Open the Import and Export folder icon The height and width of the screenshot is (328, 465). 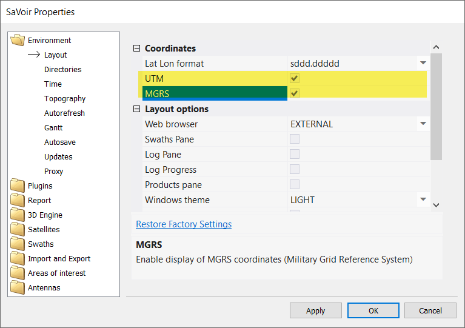point(18,259)
